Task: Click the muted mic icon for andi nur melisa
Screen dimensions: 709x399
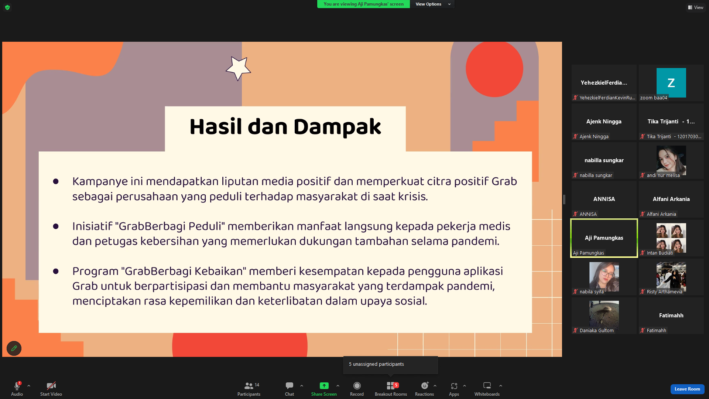Action: pyautogui.click(x=643, y=175)
